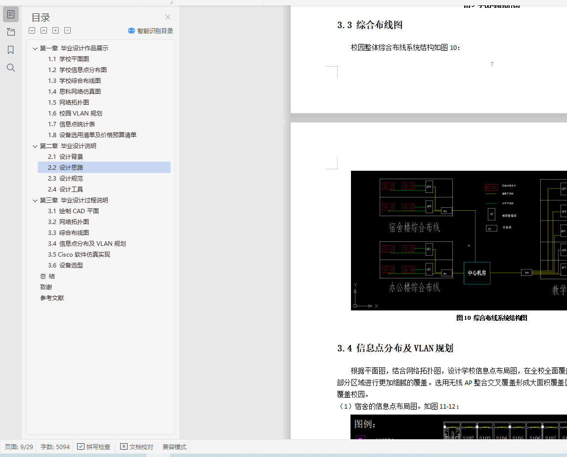Select the 综合布线系统结构图 CAD image
Viewport: 567px width, 457px height.
(x=459, y=240)
